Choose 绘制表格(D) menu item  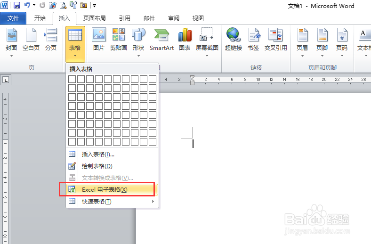112,166
